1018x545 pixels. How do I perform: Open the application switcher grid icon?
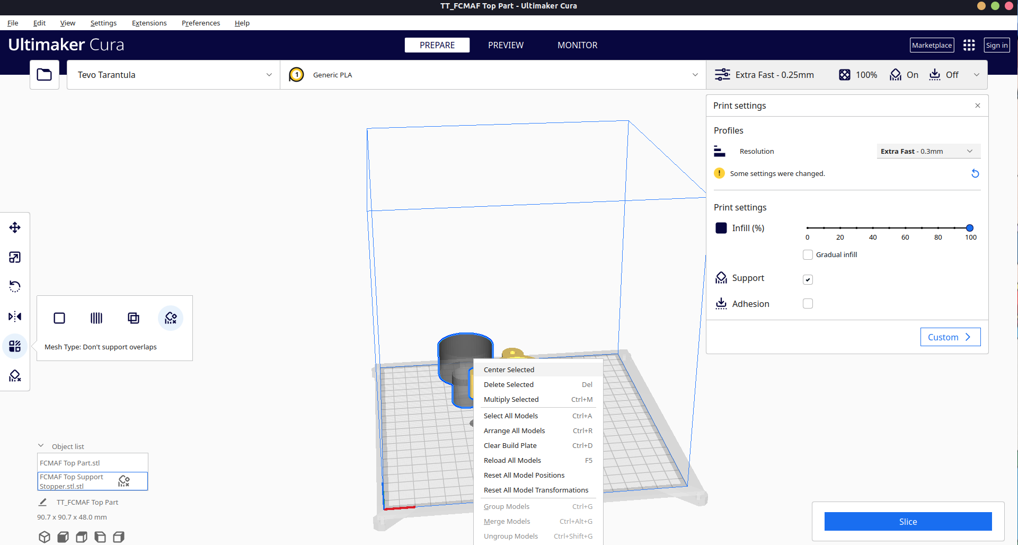969,45
